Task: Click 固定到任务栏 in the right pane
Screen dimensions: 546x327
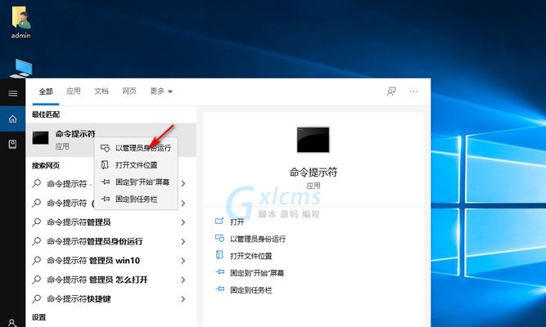Action: (250, 290)
